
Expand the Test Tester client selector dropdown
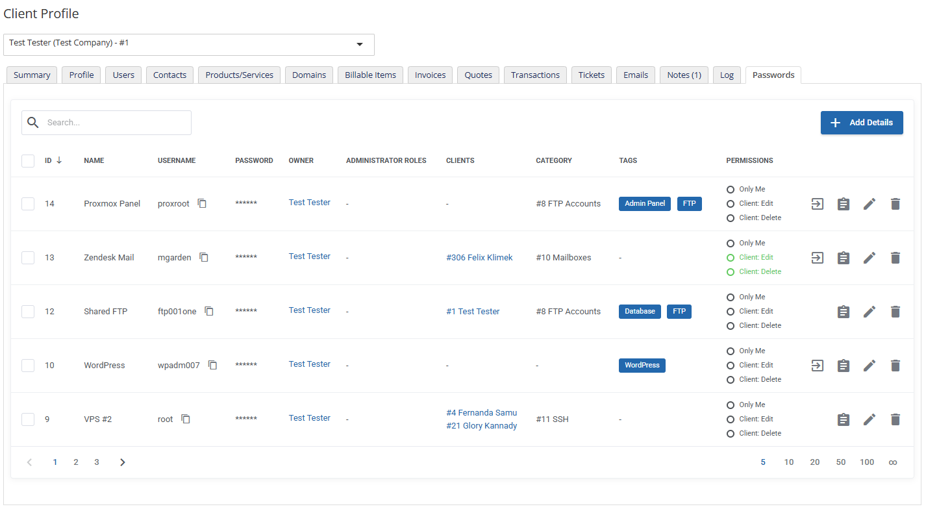click(360, 44)
